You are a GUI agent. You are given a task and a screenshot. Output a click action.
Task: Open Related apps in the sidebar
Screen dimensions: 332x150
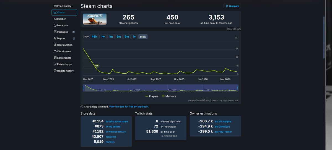coord(64,64)
